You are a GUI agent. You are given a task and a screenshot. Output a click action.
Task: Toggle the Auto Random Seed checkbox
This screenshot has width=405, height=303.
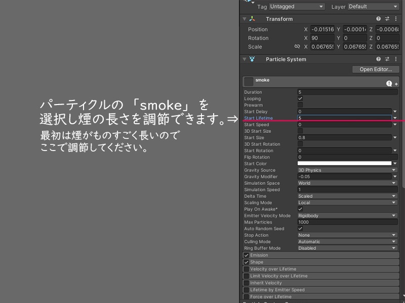pyautogui.click(x=300, y=228)
